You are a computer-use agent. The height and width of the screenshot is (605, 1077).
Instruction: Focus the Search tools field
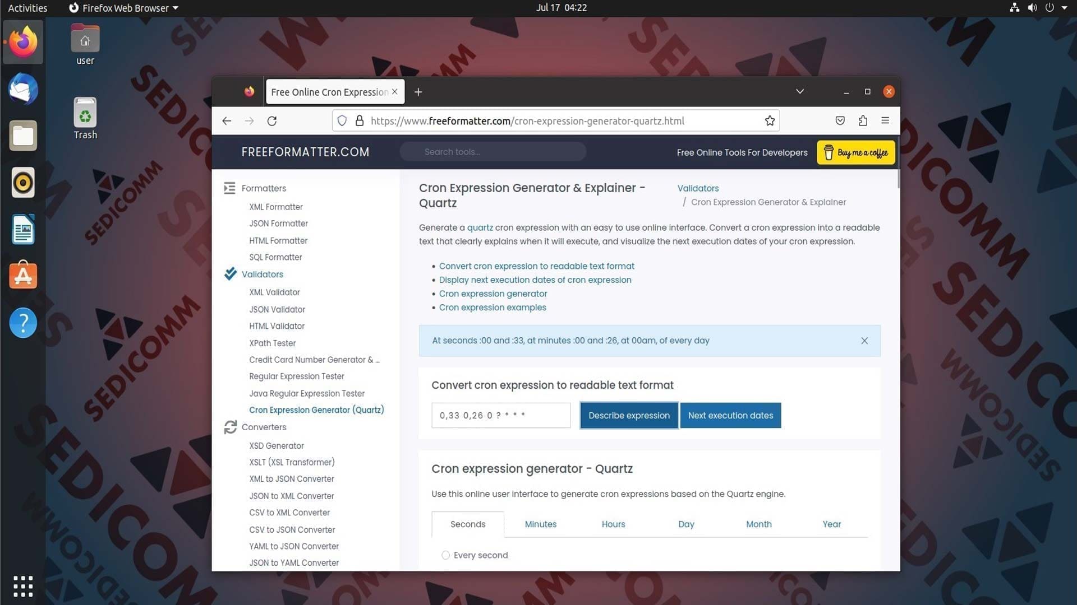click(493, 152)
